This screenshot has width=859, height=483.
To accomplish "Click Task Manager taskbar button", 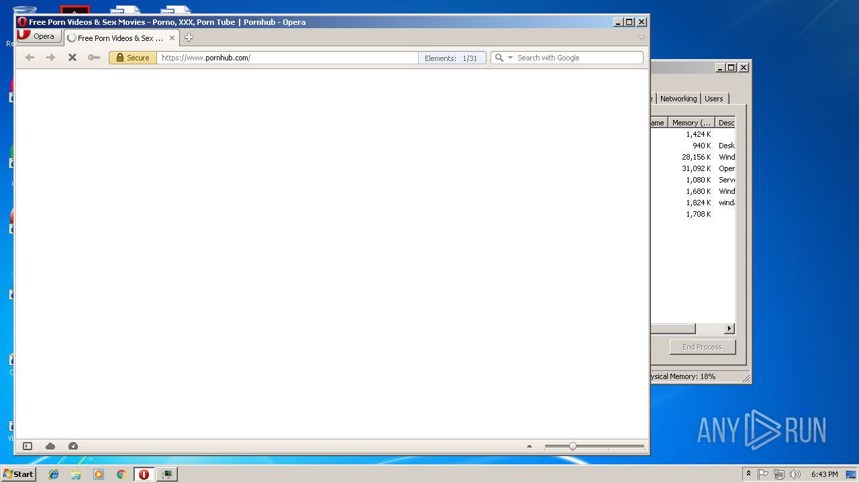I will [x=166, y=474].
